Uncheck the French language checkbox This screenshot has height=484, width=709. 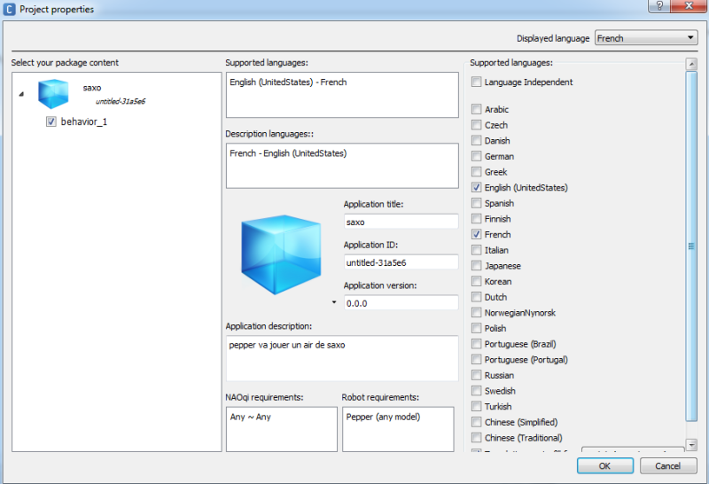pos(477,235)
